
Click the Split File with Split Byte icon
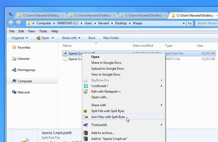coord(86,111)
